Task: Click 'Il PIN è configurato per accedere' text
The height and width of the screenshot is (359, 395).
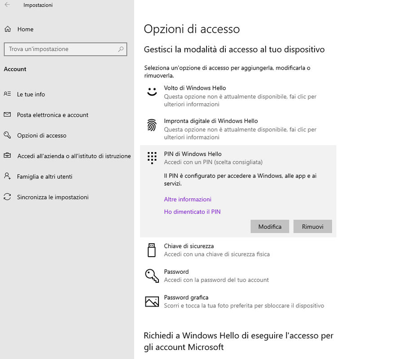Action: pyautogui.click(x=240, y=179)
